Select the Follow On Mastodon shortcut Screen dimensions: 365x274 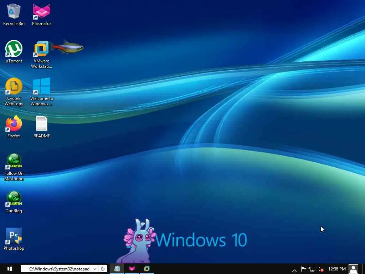pyautogui.click(x=14, y=167)
